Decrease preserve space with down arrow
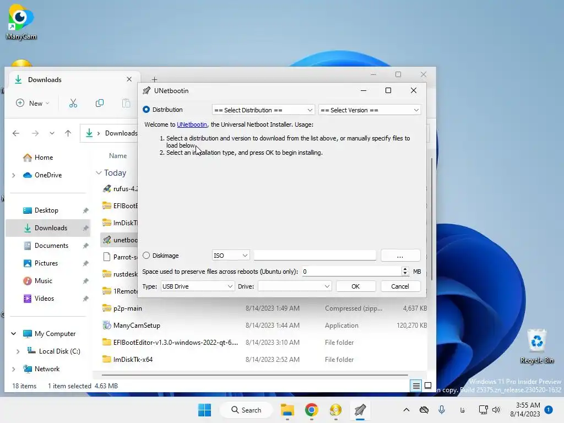Screen dimensions: 564x423 [x=405, y=274]
